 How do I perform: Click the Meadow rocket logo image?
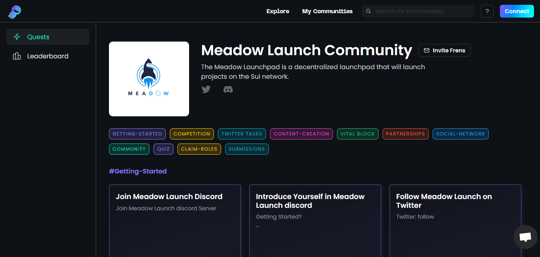click(149, 79)
